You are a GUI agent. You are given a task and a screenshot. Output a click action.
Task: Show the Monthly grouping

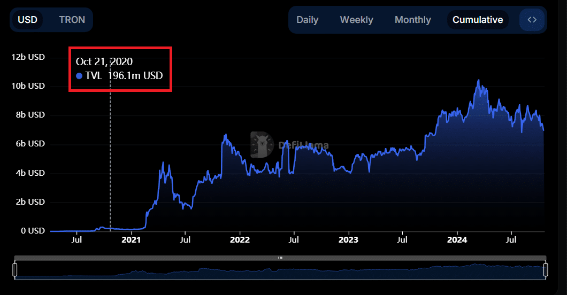[412, 20]
